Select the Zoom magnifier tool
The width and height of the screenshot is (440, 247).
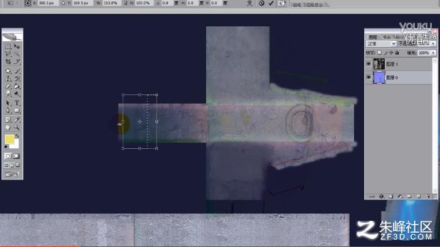17,128
